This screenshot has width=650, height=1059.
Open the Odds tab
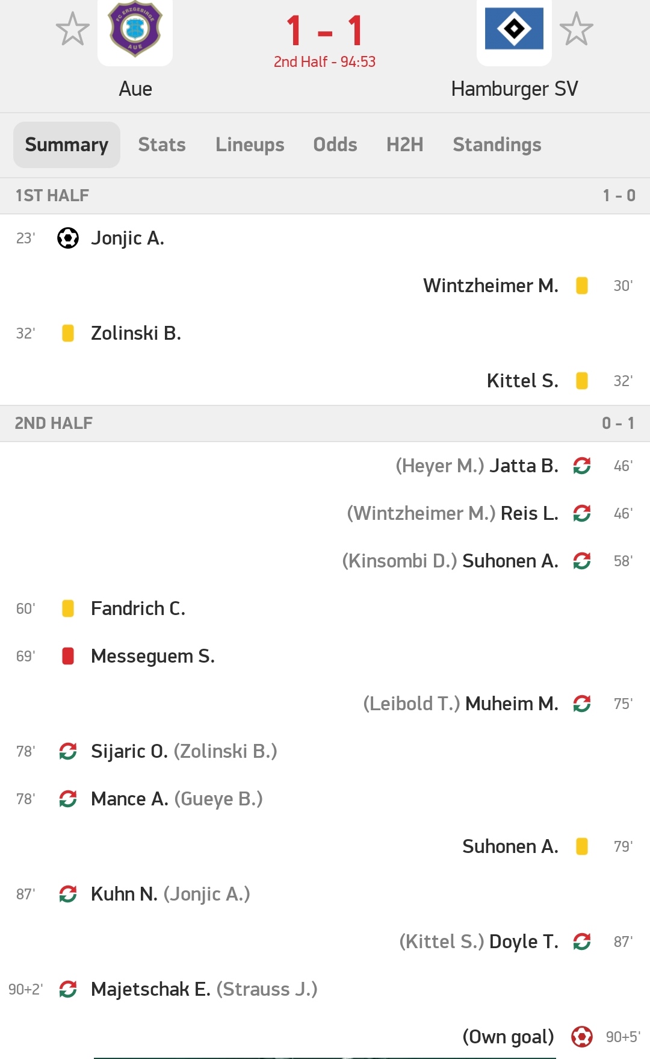point(335,145)
